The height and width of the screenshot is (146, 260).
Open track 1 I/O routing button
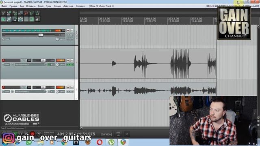pyautogui.click(x=29, y=60)
